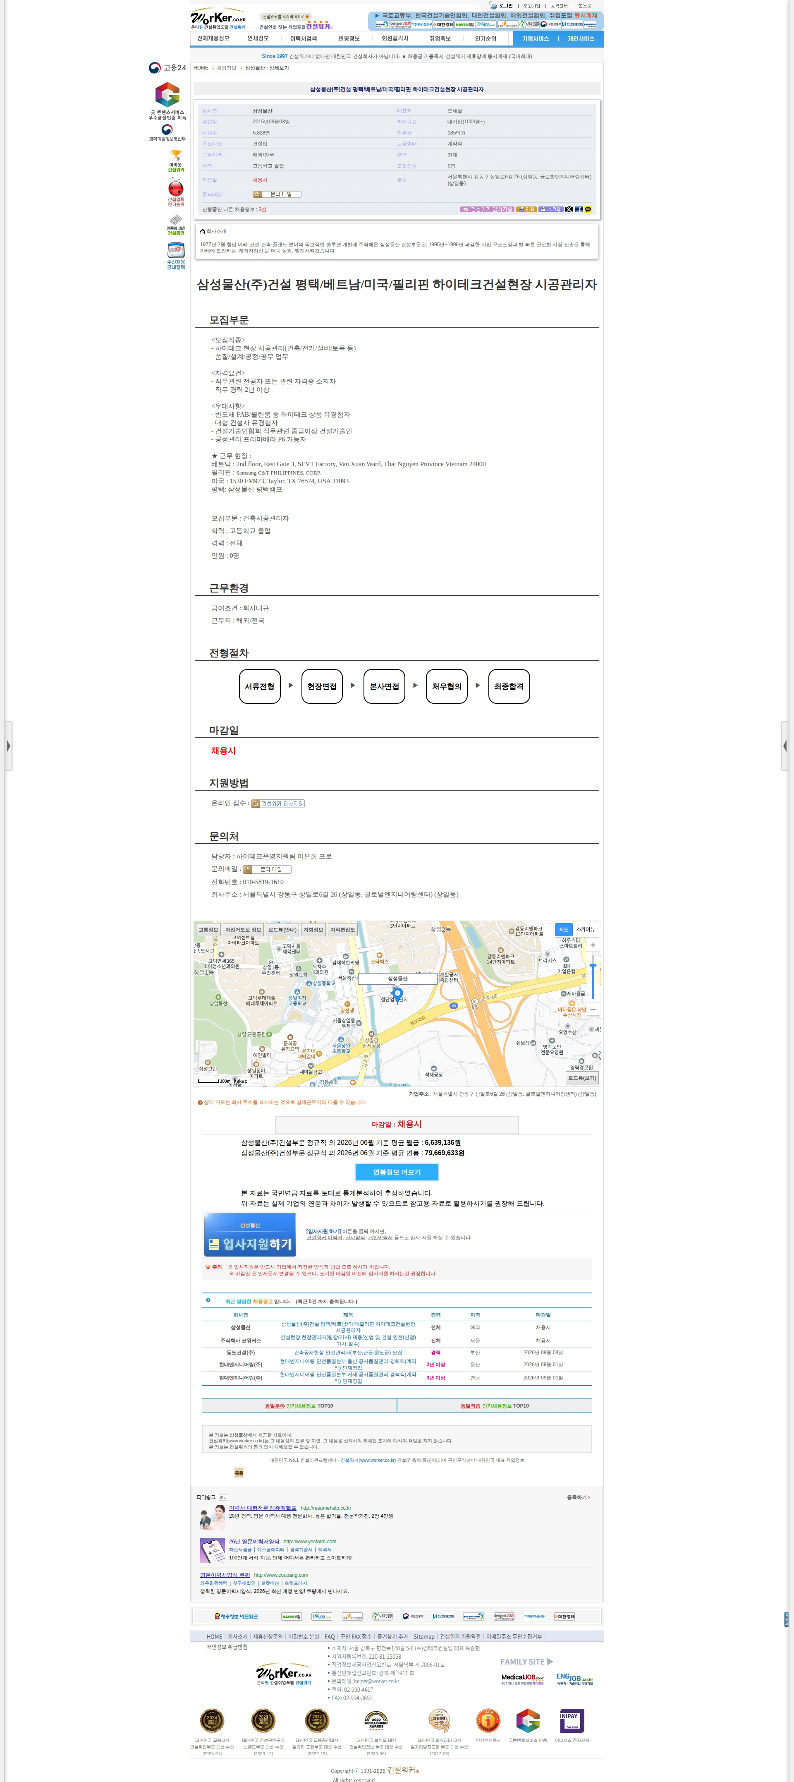Expand the left side panel arrow handle
794x1782 pixels.
pyautogui.click(x=8, y=746)
